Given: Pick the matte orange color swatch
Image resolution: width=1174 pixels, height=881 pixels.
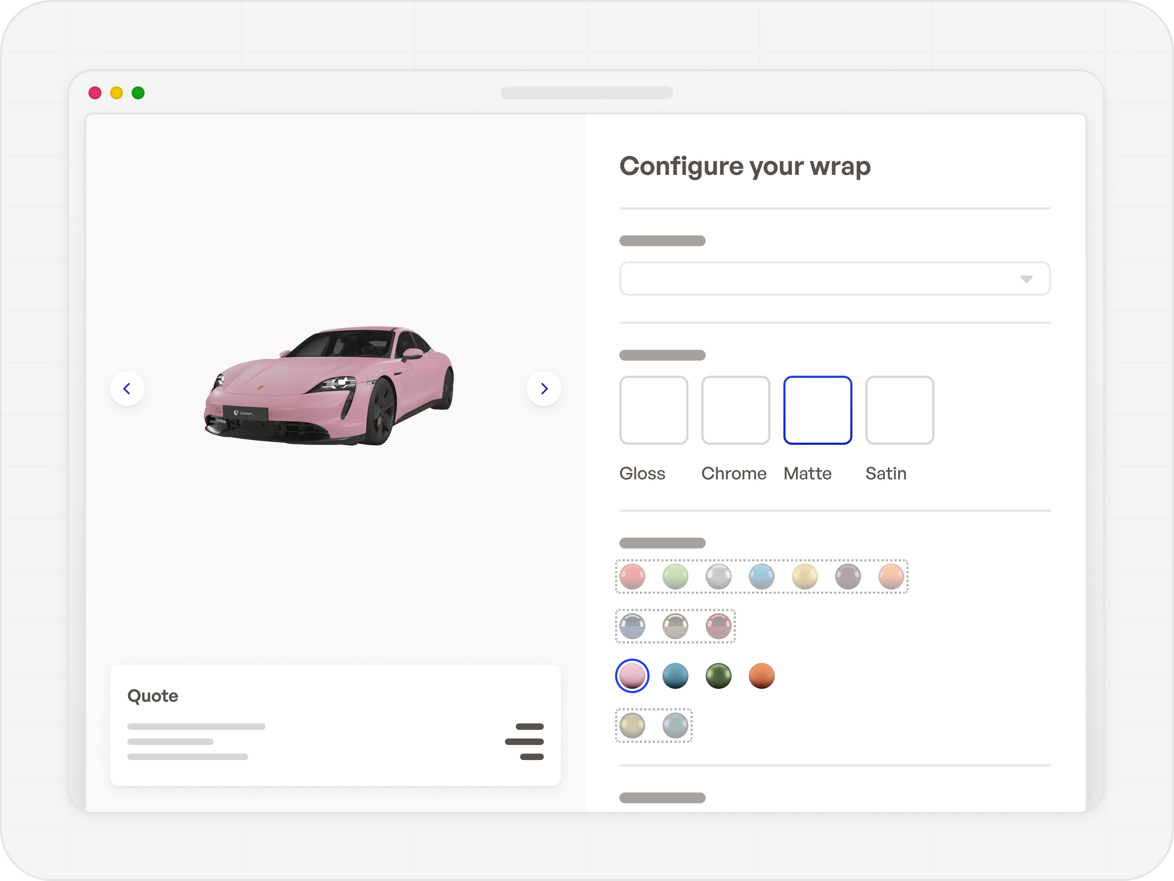Looking at the screenshot, I should 761,676.
